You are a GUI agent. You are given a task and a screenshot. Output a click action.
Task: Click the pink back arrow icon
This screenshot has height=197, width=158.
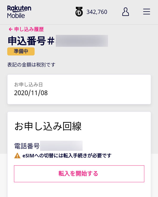(11, 29)
